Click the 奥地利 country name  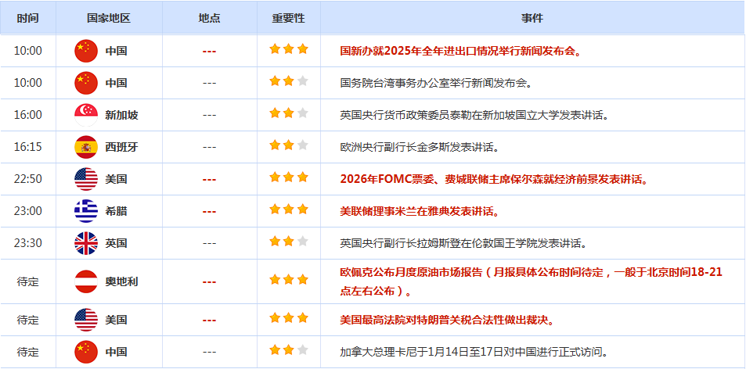click(x=122, y=281)
